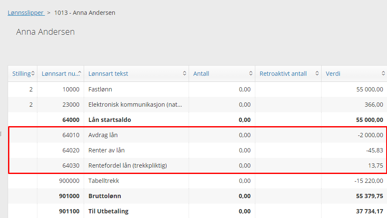Click the Anna Andersen page heading
The height and width of the screenshot is (218, 387).
click(x=45, y=32)
